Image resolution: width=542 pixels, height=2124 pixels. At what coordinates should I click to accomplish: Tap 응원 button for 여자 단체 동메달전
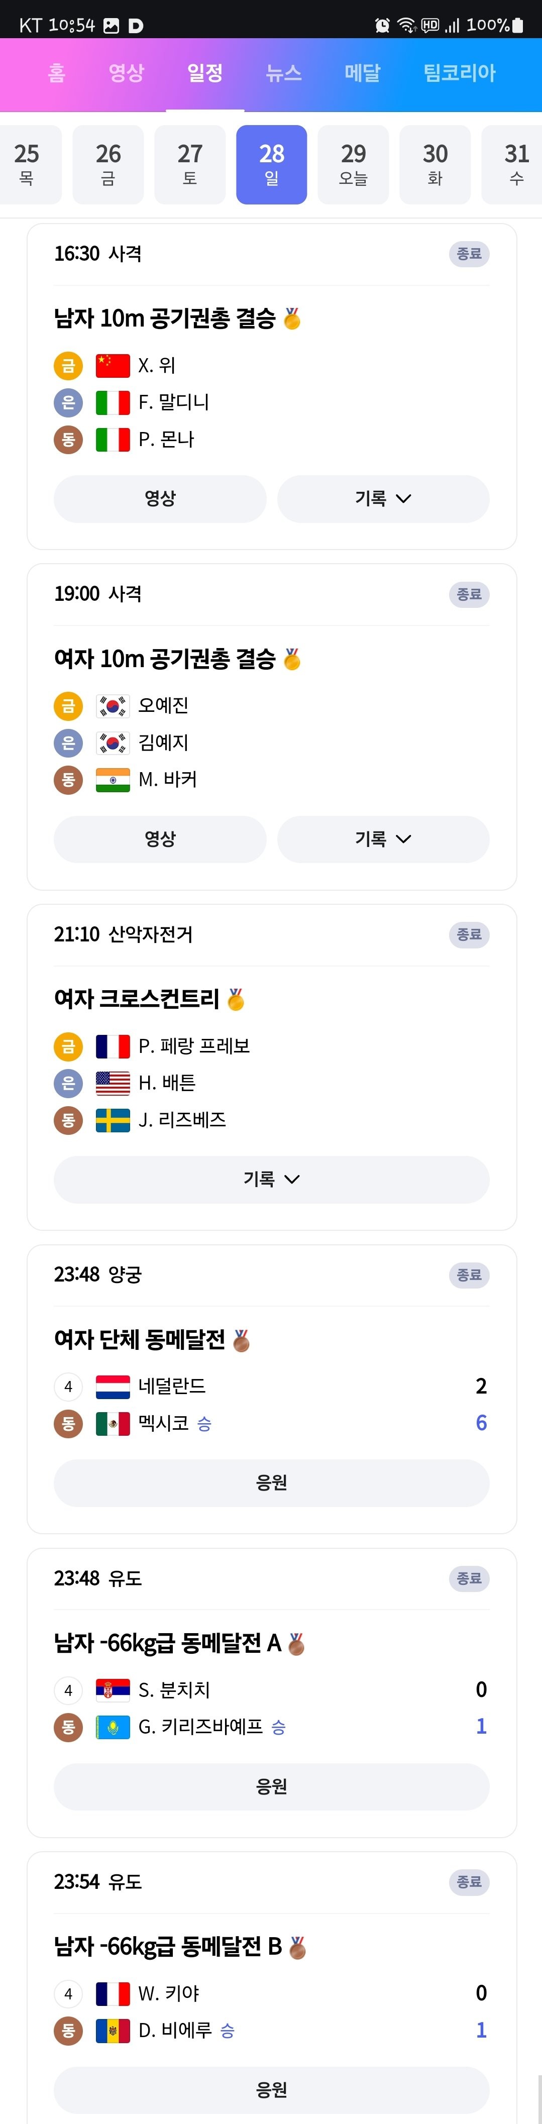point(271,1483)
